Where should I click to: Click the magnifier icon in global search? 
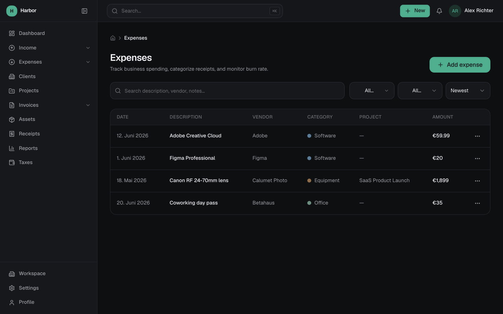click(x=115, y=11)
